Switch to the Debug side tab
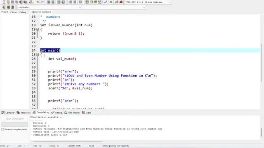Image resolution: width=264 pixels, height=148 pixels. 23,12
